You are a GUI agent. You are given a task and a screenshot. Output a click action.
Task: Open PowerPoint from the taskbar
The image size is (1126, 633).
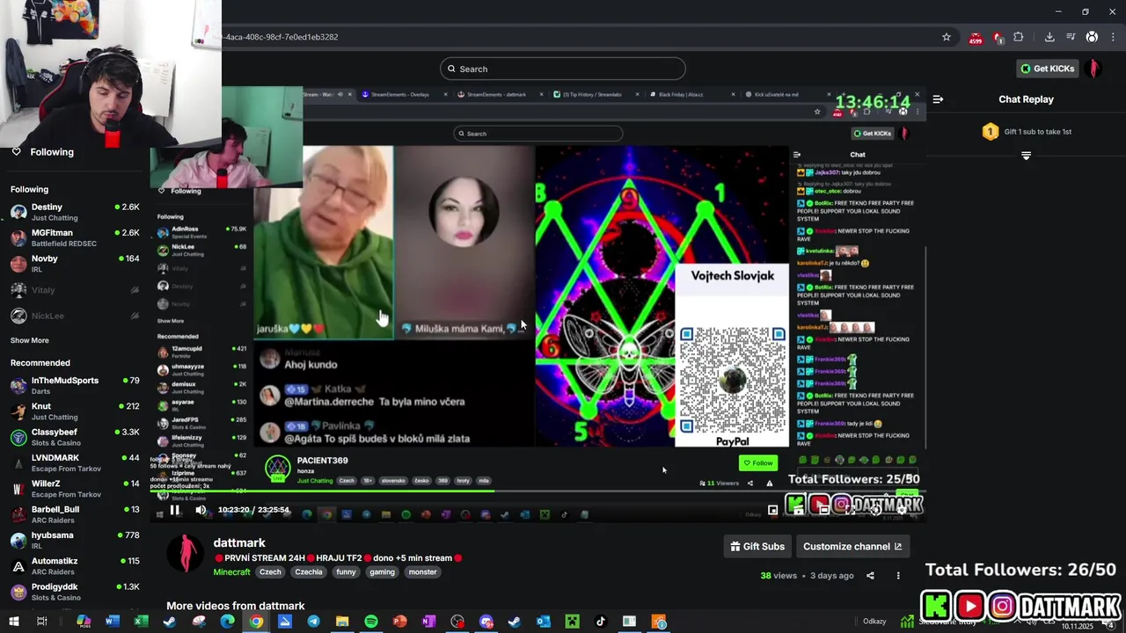tap(399, 622)
